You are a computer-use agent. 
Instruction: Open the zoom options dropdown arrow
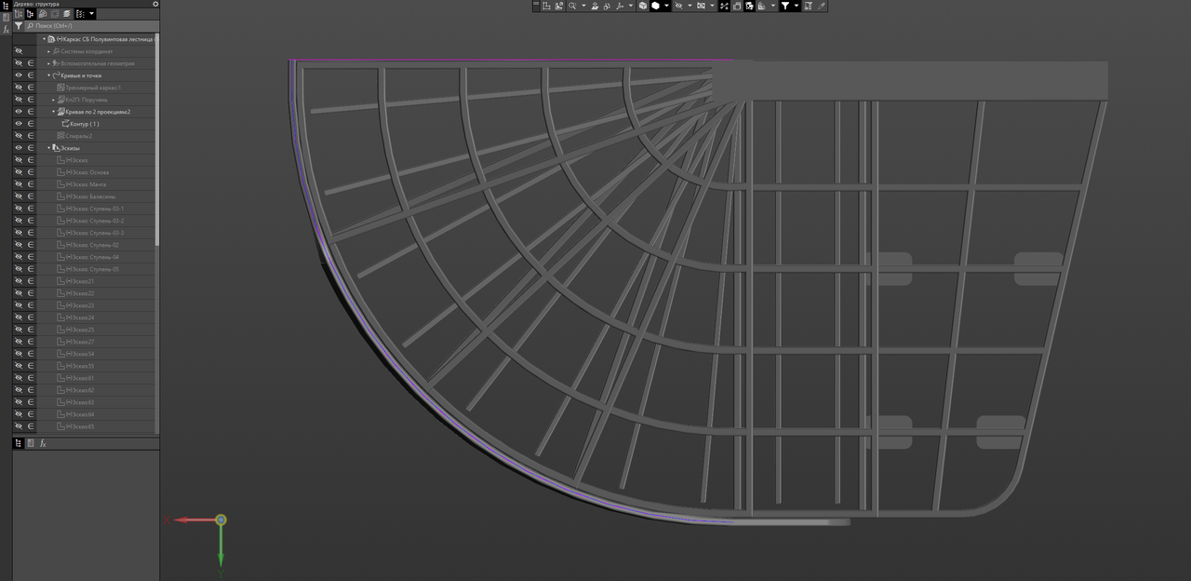click(583, 6)
